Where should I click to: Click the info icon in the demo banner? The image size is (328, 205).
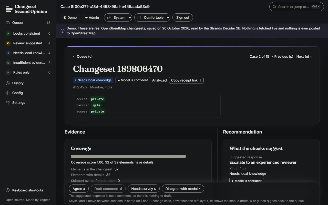pyautogui.click(x=63, y=31)
